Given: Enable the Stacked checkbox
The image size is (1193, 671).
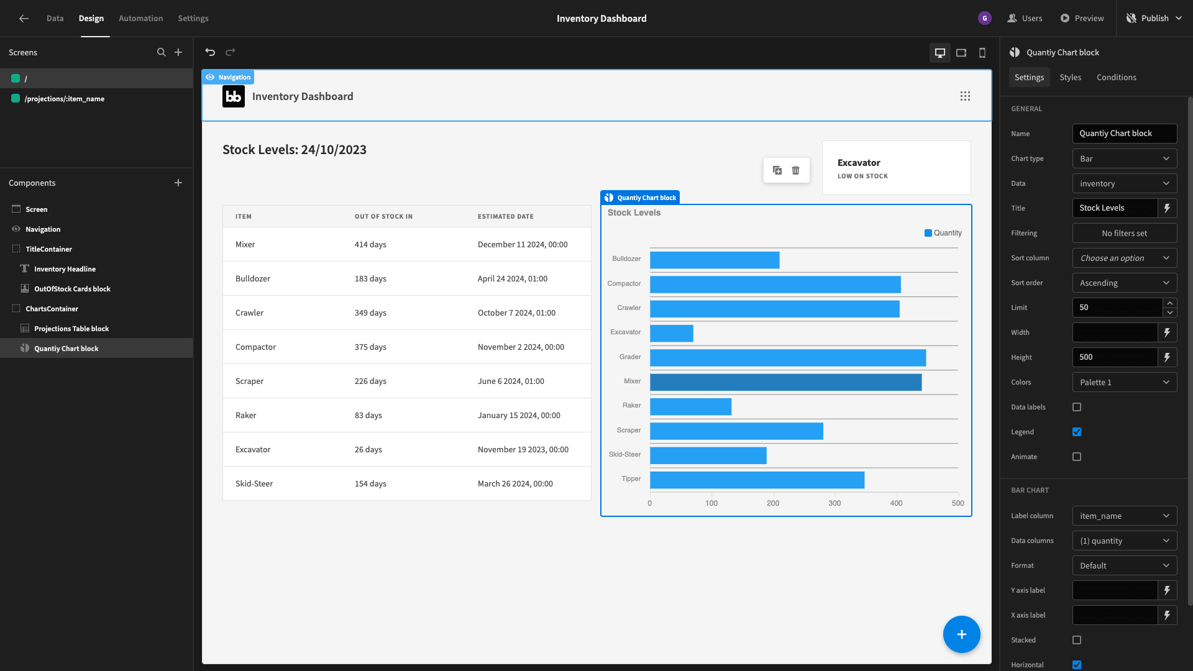Looking at the screenshot, I should [x=1077, y=640].
